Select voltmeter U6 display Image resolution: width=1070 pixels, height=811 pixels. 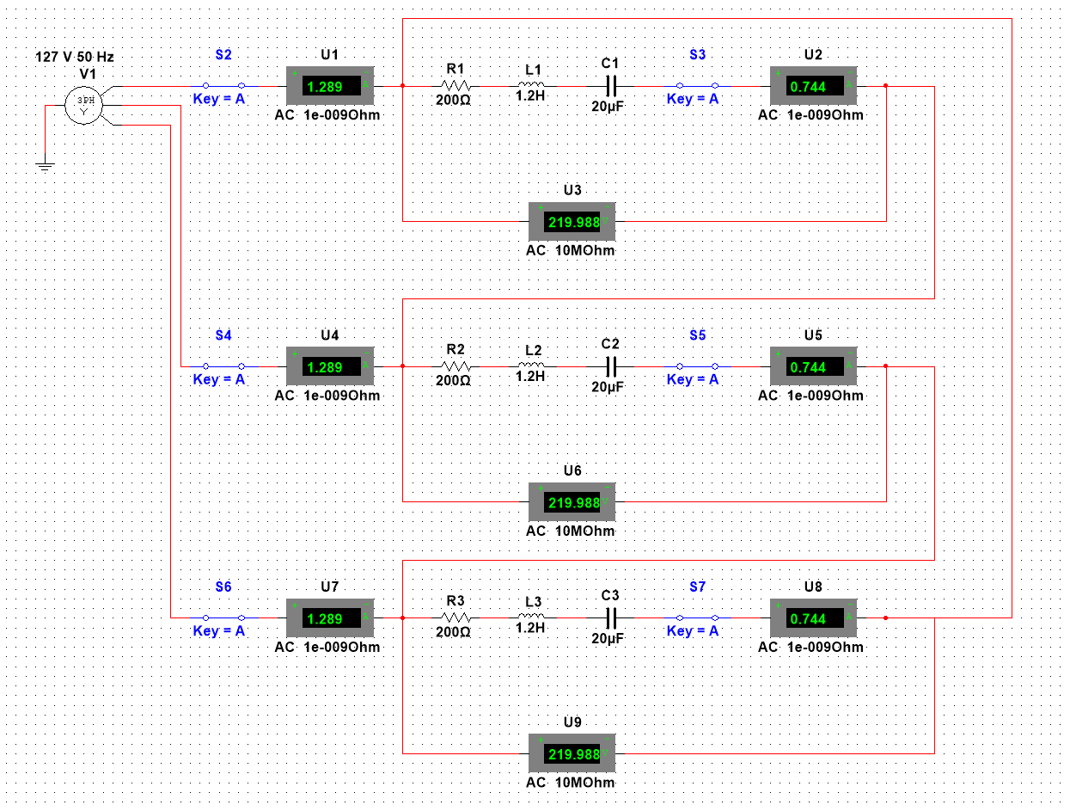click(572, 502)
